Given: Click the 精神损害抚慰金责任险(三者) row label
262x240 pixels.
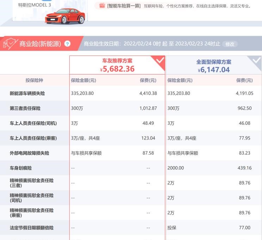Looking at the screenshot, I should click(32, 183).
